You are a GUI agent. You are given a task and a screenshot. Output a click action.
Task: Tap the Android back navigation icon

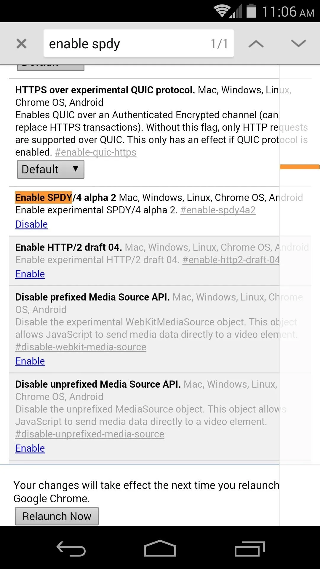71,549
